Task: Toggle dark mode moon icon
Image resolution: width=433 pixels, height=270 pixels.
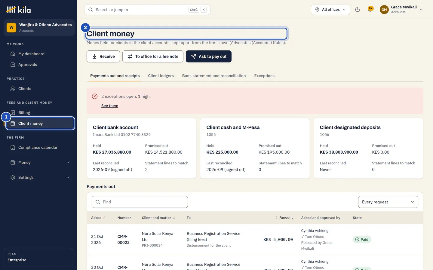Action: [358, 10]
